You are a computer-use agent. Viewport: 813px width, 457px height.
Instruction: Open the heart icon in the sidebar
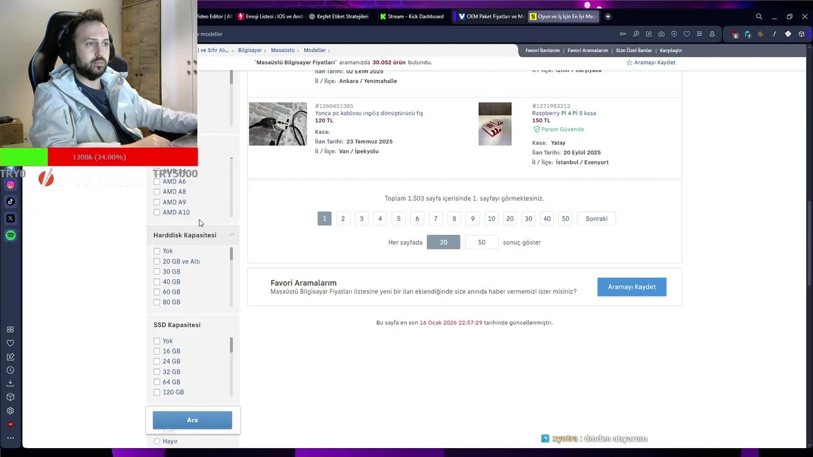pyautogui.click(x=10, y=343)
